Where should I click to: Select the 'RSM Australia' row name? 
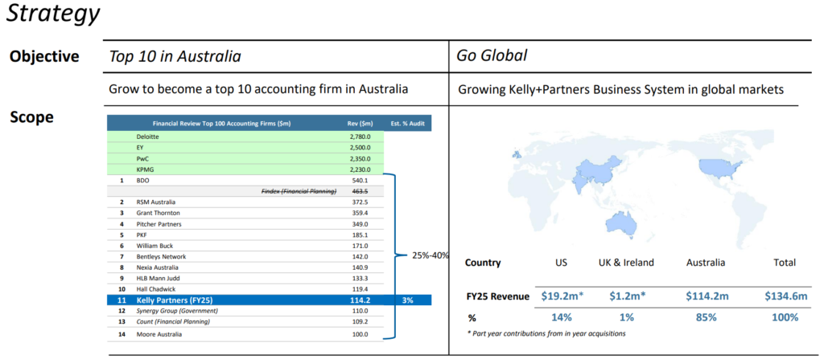pyautogui.click(x=156, y=202)
